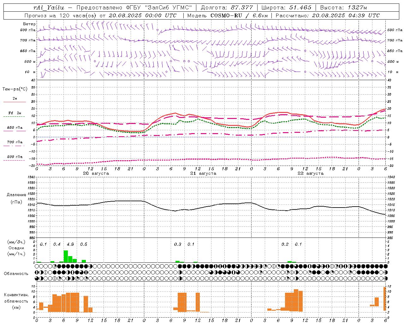Screen dimensions: 404x323
Task: Select the (мм/1ч.) precipitation unit label
Action: [16, 254]
